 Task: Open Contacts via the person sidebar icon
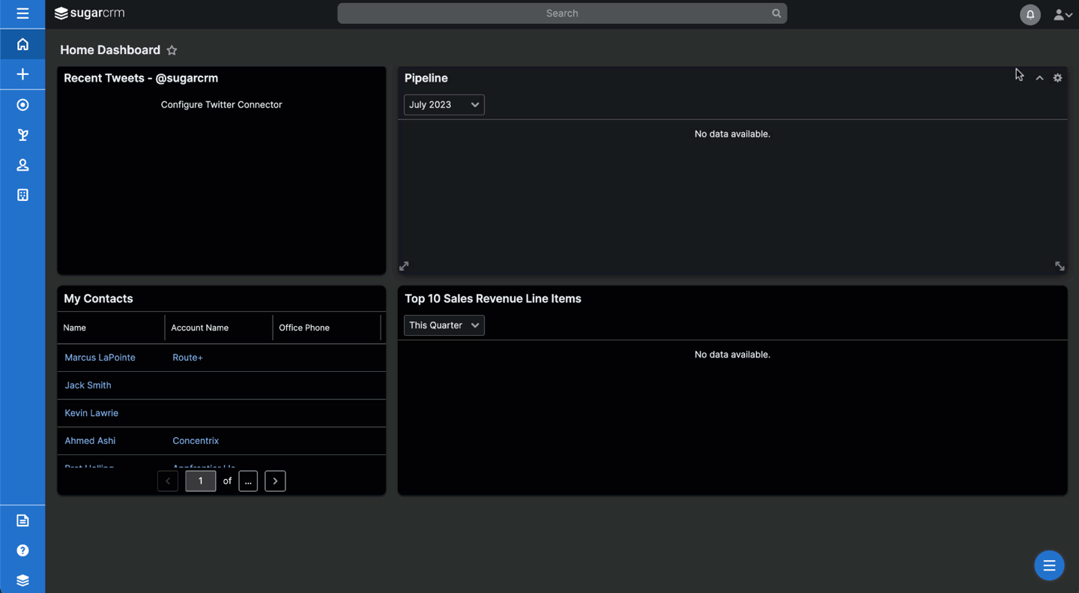click(x=22, y=165)
